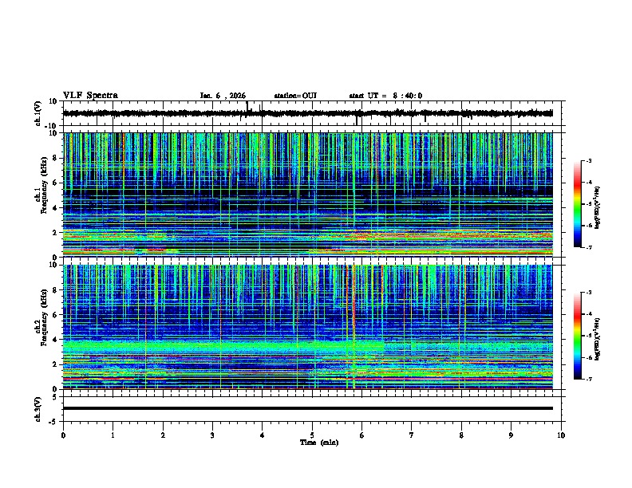Click the time axis tick label "9"
632x488 pixels.
(511, 435)
